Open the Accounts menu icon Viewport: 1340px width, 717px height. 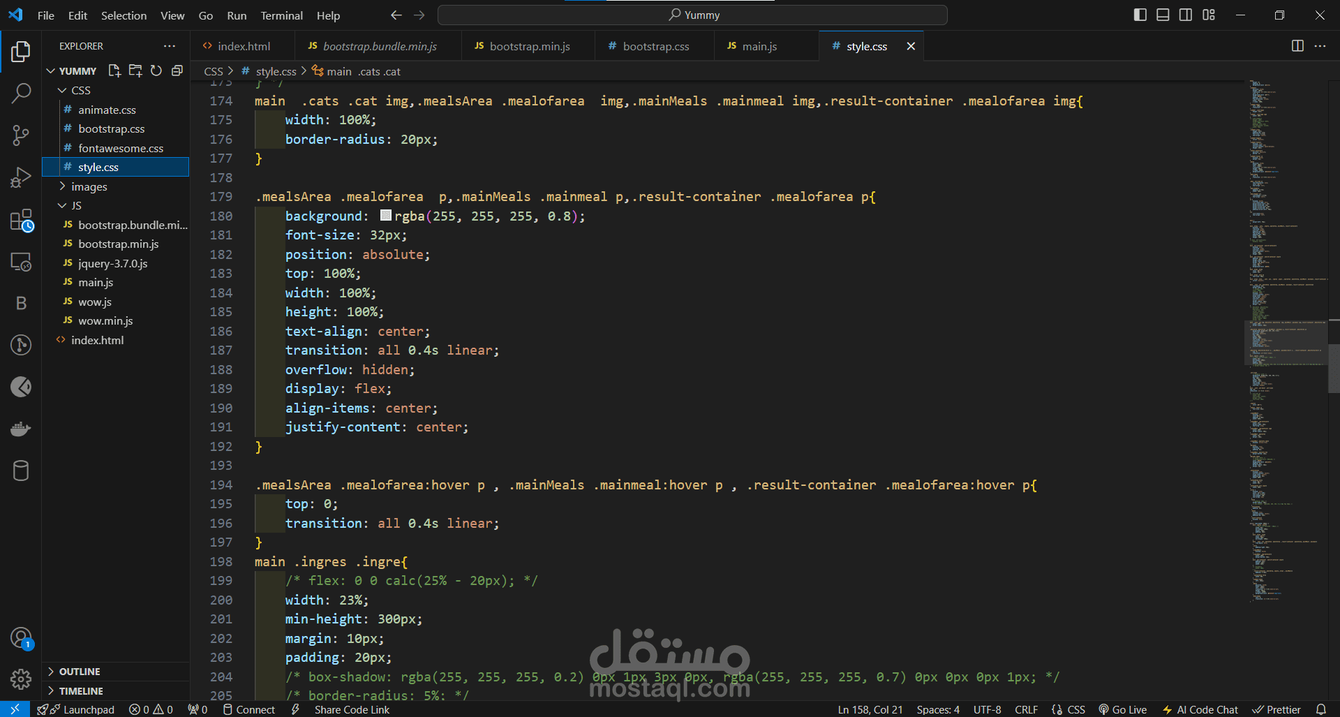21,637
